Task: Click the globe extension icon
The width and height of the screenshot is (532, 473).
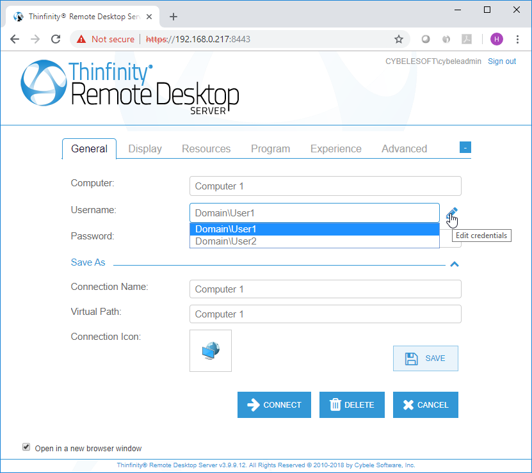Action: (446, 39)
